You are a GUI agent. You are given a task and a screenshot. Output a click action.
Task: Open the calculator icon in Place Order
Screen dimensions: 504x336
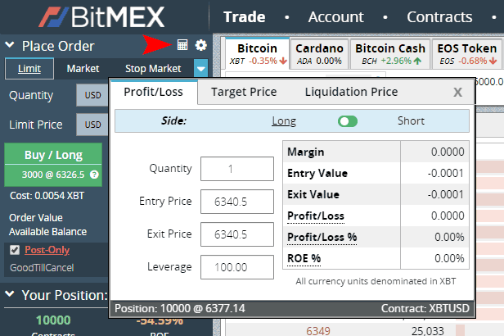click(x=182, y=46)
